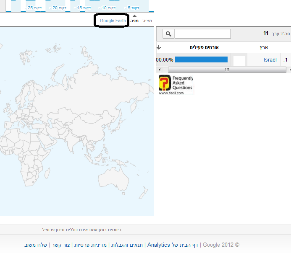Click the white cell beside Israel row
291x253 pixels.
pos(239,60)
